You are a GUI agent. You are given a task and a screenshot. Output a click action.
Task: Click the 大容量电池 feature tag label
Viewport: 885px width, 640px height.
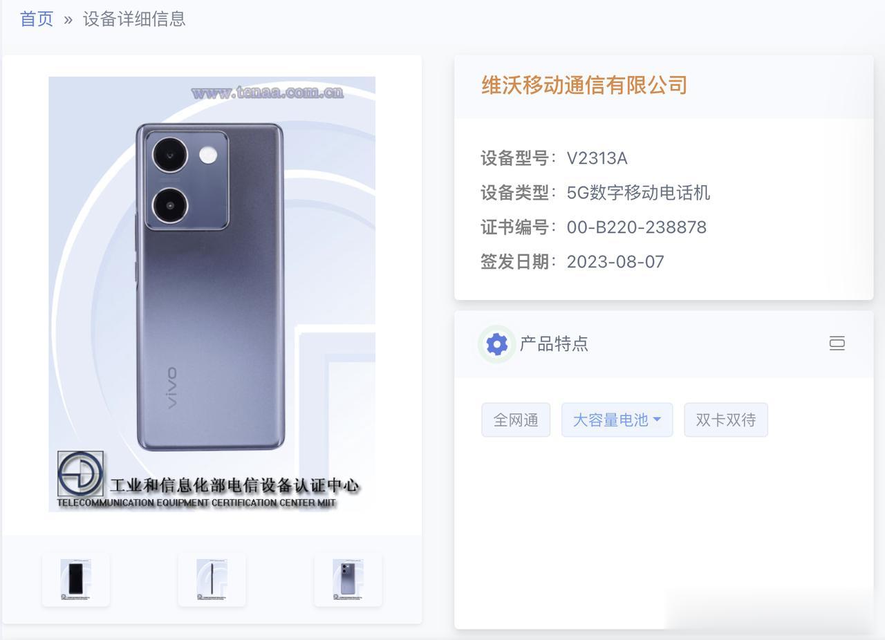coord(611,420)
